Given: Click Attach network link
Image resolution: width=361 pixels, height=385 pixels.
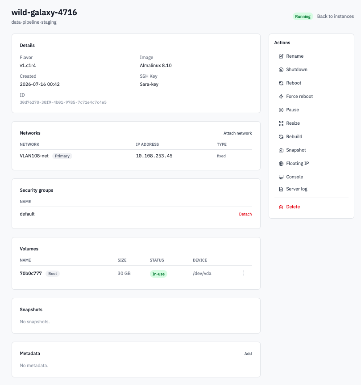Looking at the screenshot, I should point(237,133).
